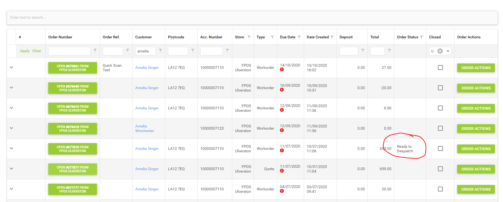
Task: Click the Deposit filter funnel icon
Action: [363, 51]
